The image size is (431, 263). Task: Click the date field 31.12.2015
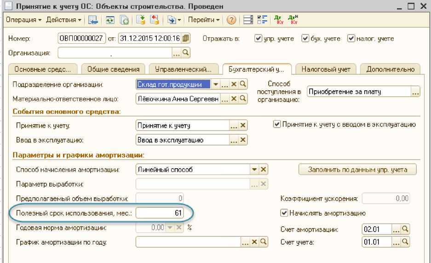point(150,38)
